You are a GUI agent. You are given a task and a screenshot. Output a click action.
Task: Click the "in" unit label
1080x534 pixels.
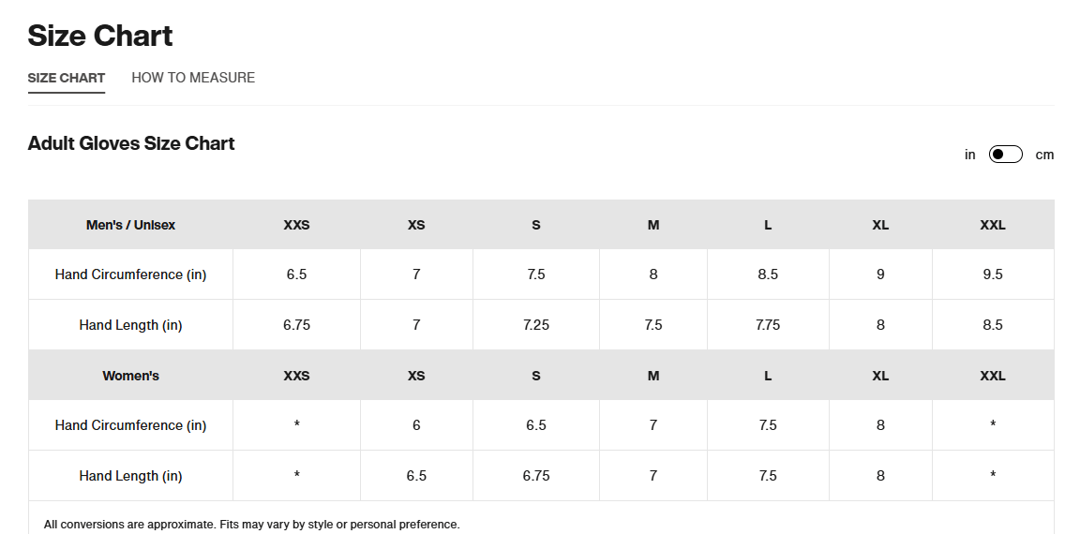[970, 155]
